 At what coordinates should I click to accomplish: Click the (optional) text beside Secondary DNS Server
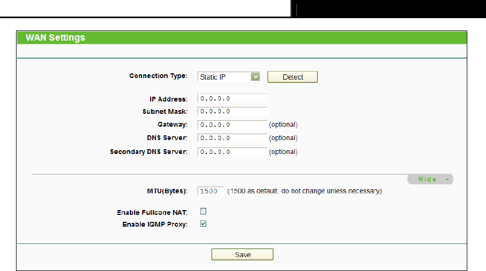[x=283, y=152]
